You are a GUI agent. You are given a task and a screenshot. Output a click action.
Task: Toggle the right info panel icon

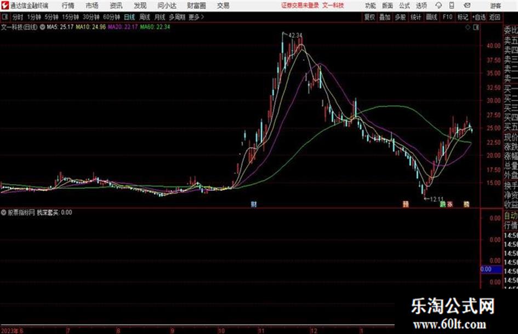(x=476, y=27)
